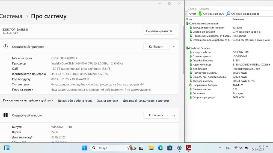273x153 pixels.
Task: Open Домен або робоча група link
Action: (x=75, y=101)
